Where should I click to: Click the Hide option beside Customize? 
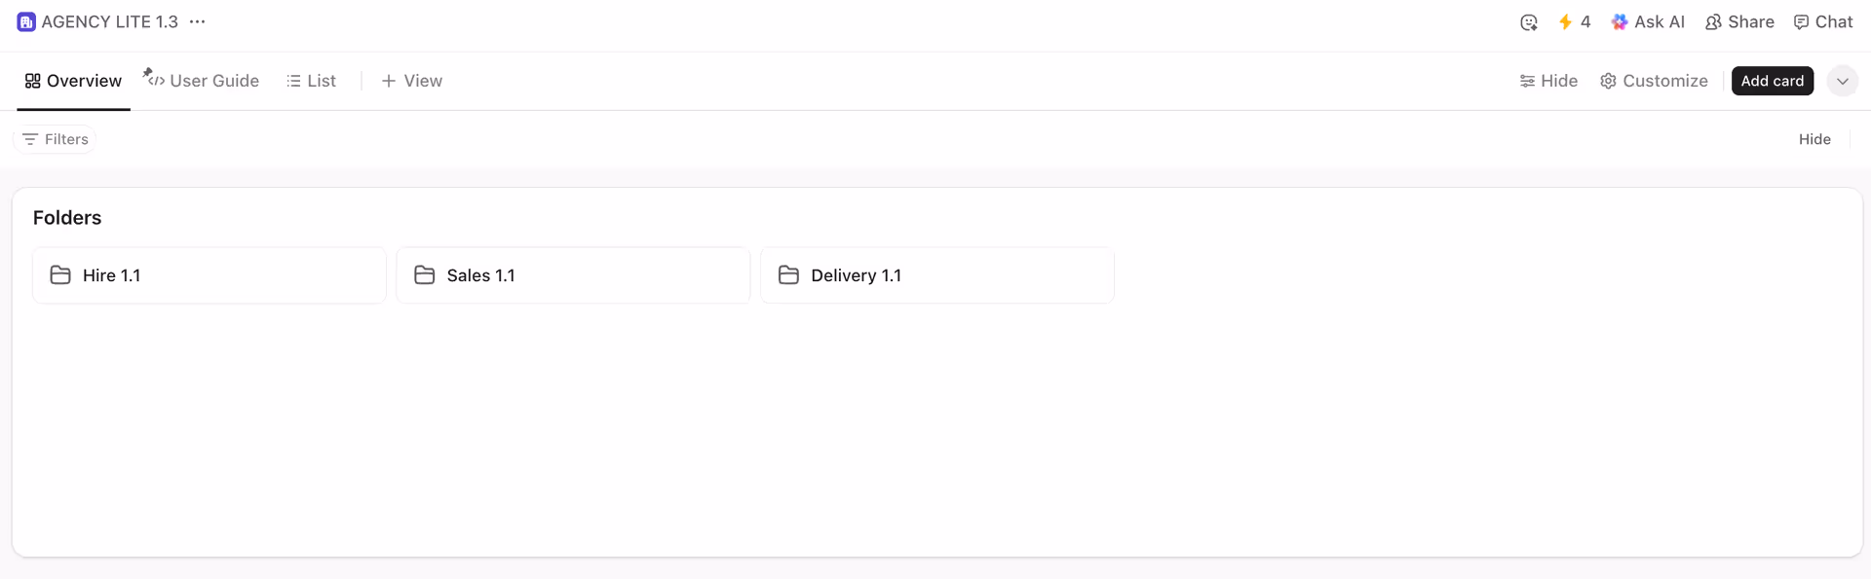pyautogui.click(x=1548, y=81)
